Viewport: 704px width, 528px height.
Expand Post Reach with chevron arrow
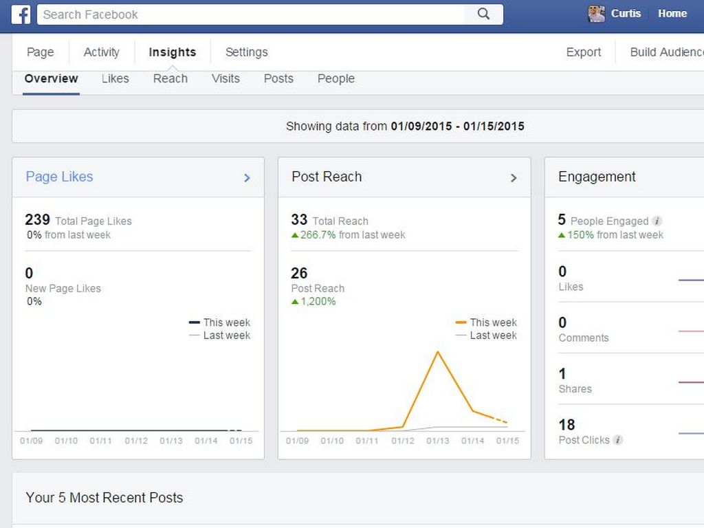coord(513,178)
